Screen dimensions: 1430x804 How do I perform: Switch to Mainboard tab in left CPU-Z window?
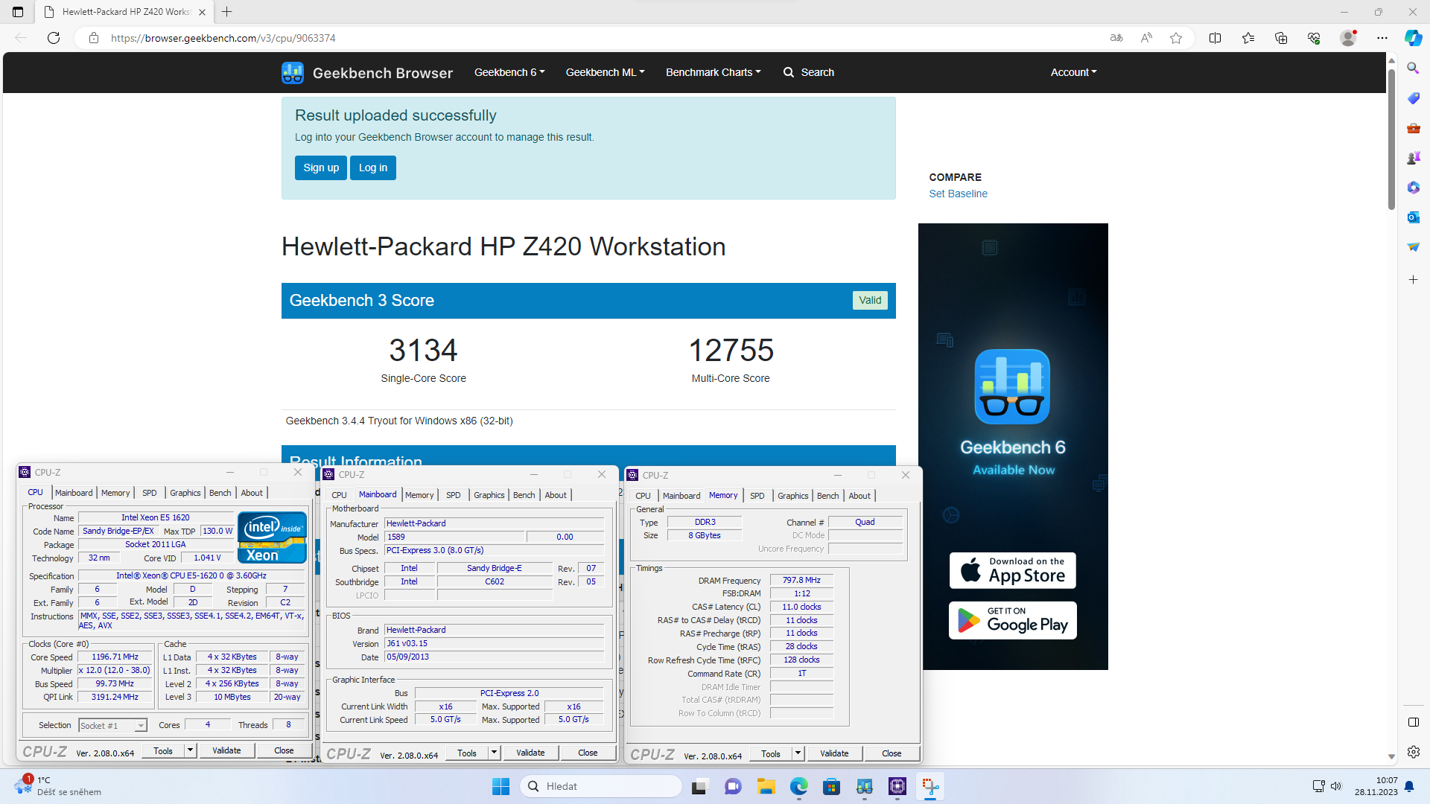(x=74, y=493)
